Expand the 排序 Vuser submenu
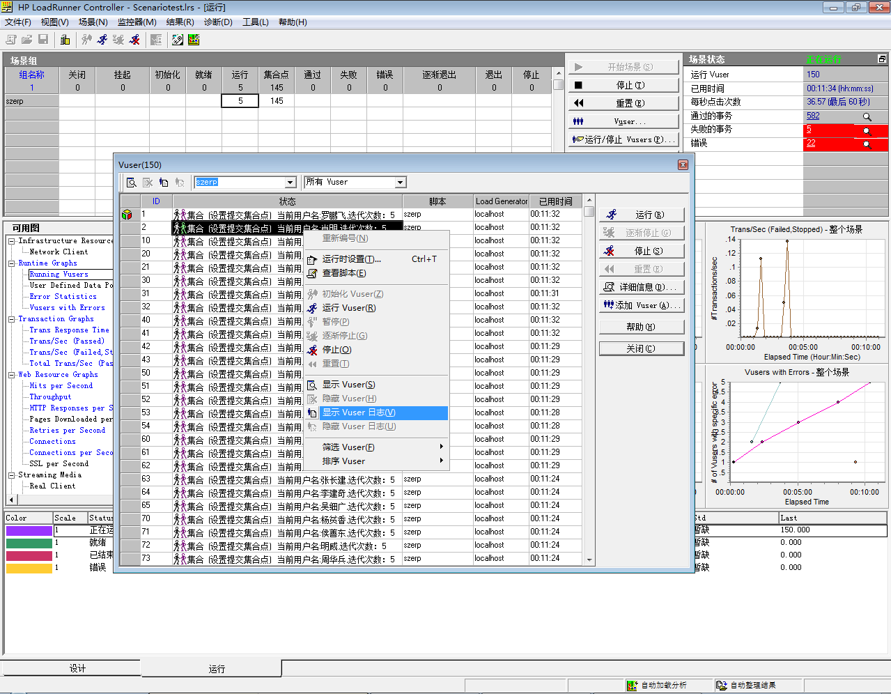Screen dimensions: 891x694 pyautogui.click(x=376, y=461)
